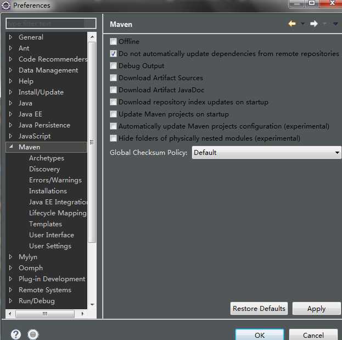Open Installations preferences page

tap(48, 191)
